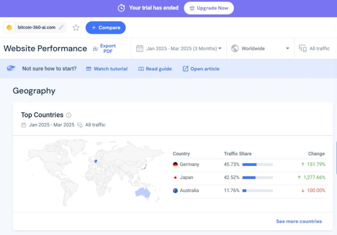Click the clock icon beside trial ended message
This screenshot has width=337, height=235.
coord(121,8)
